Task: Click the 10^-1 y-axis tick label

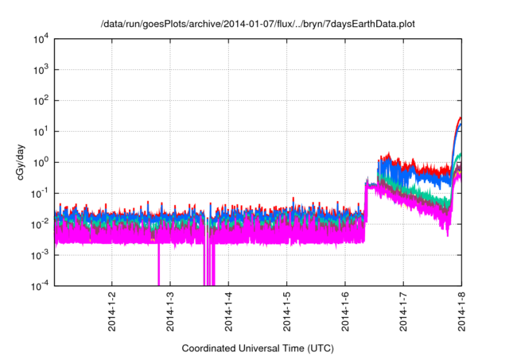Action: click(41, 194)
